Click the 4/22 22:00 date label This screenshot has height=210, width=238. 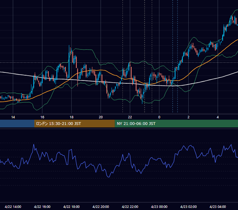click(x=130, y=206)
